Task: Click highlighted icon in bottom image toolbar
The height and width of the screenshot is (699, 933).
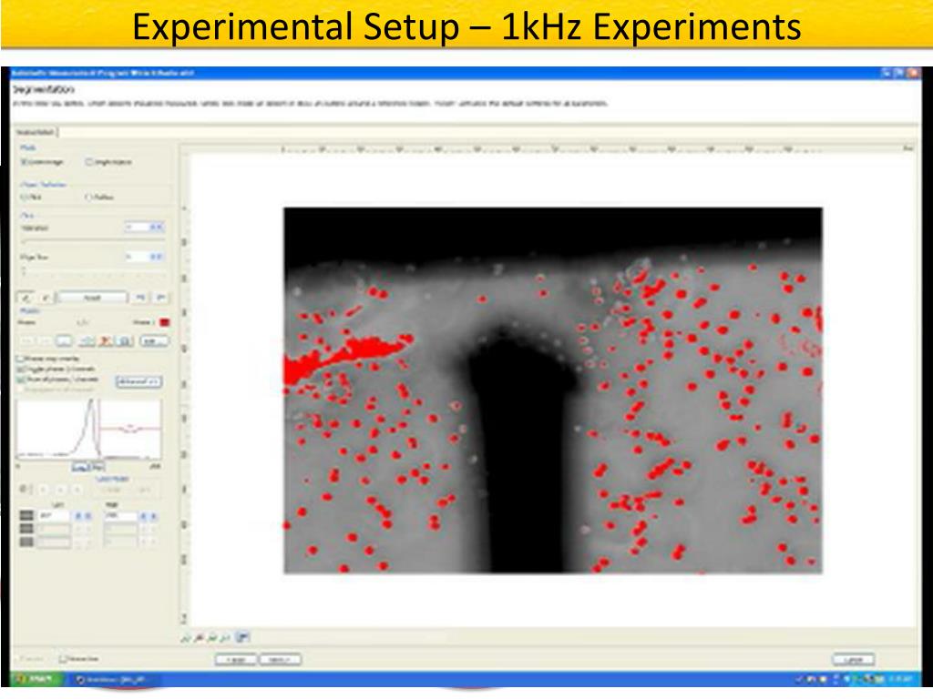Action: pos(243,637)
